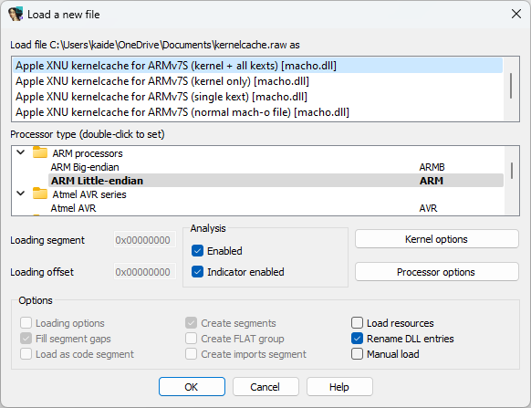The image size is (531, 408).
Task: Select kernelcache single kext loader option
Action: pyautogui.click(x=257, y=97)
